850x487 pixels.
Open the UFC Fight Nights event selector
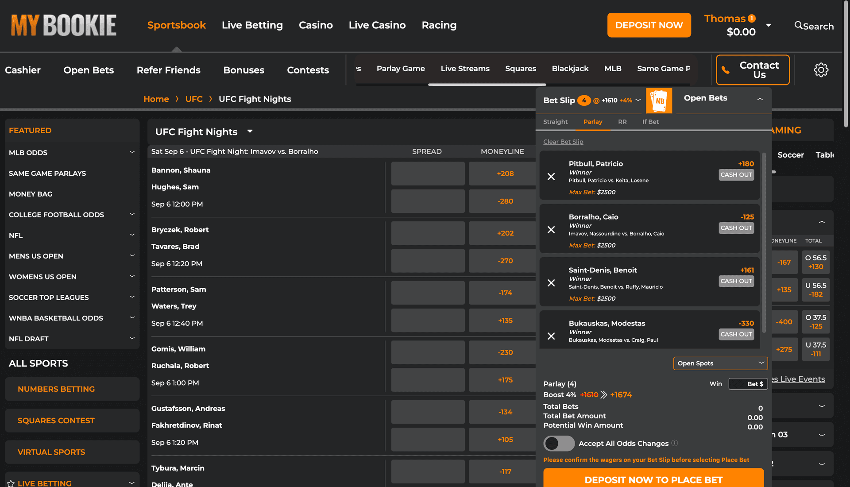(x=250, y=131)
